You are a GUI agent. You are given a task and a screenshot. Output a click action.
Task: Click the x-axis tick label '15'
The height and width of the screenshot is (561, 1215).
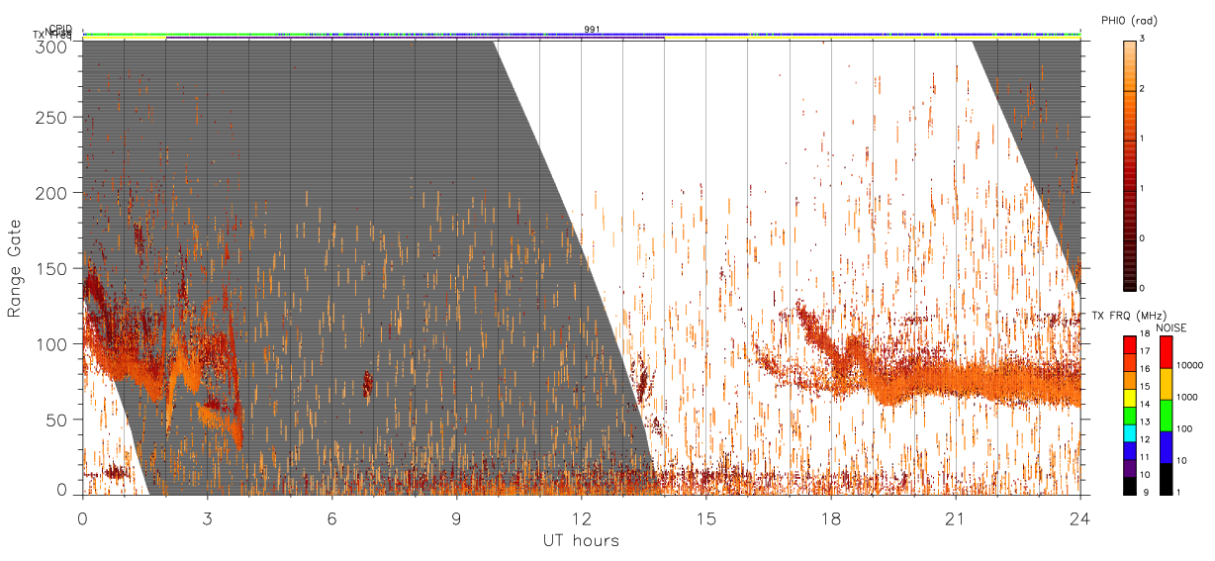tap(705, 517)
